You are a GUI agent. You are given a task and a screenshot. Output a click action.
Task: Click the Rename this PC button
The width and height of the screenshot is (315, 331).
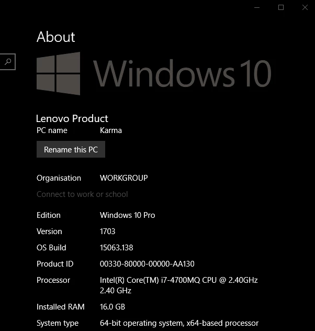point(71,149)
